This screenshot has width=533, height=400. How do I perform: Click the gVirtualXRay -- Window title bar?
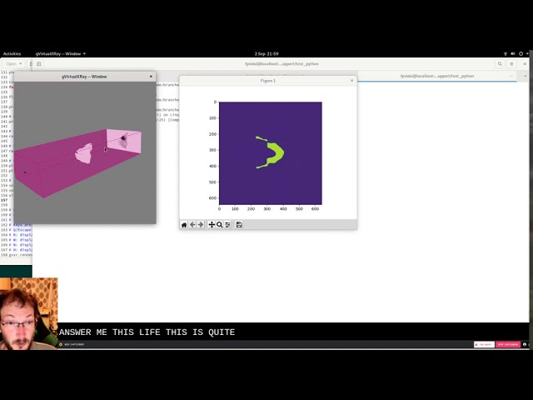(x=84, y=77)
